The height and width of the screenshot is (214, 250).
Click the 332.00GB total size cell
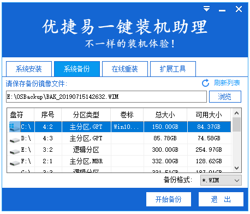pyautogui.click(x=165, y=161)
